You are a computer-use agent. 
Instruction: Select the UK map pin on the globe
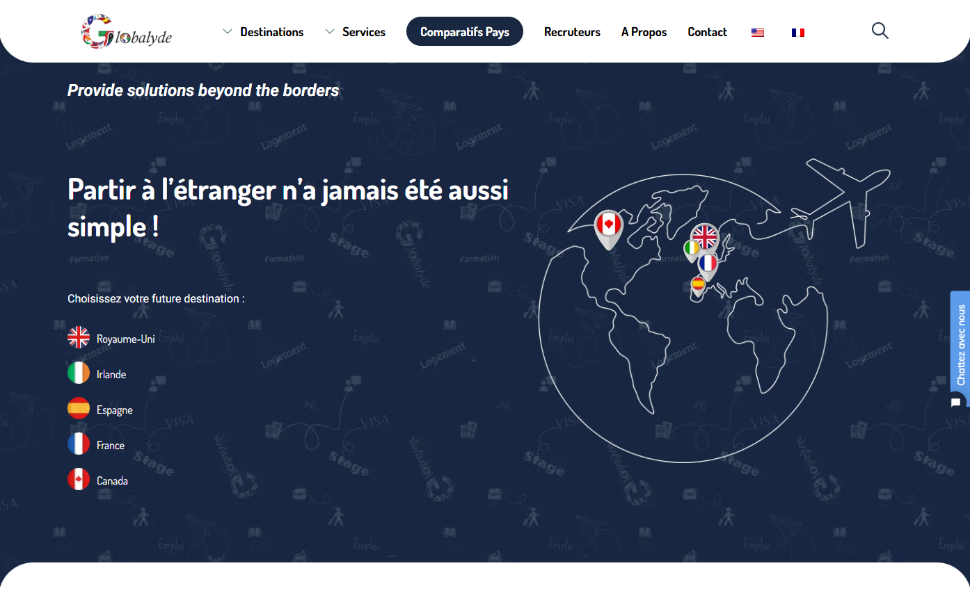point(705,238)
